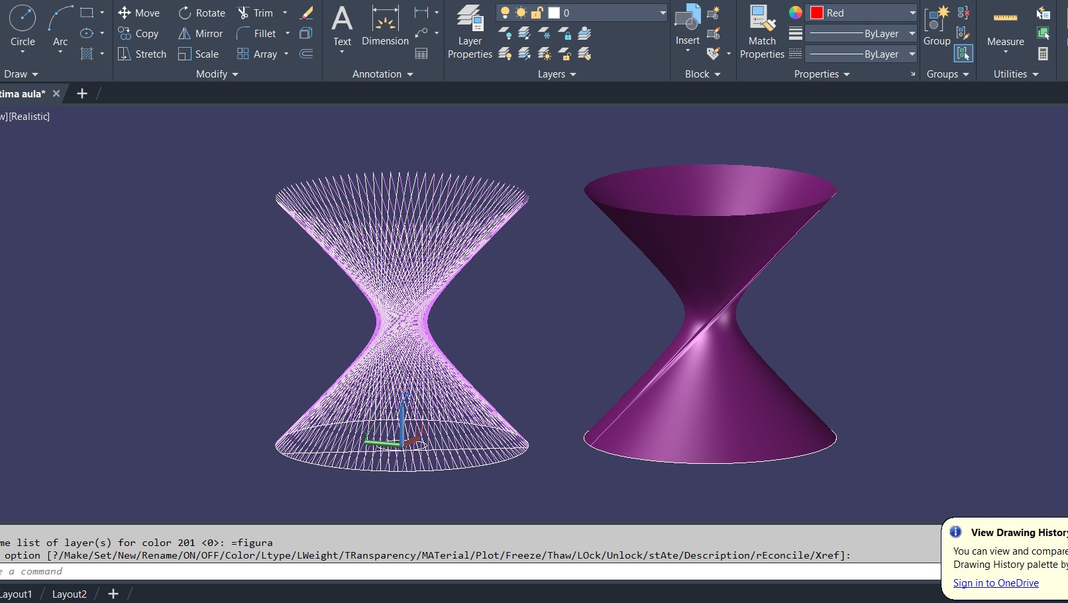The image size is (1068, 603).
Task: Toggle layer 0 lightbulb on/off
Action: coord(505,13)
